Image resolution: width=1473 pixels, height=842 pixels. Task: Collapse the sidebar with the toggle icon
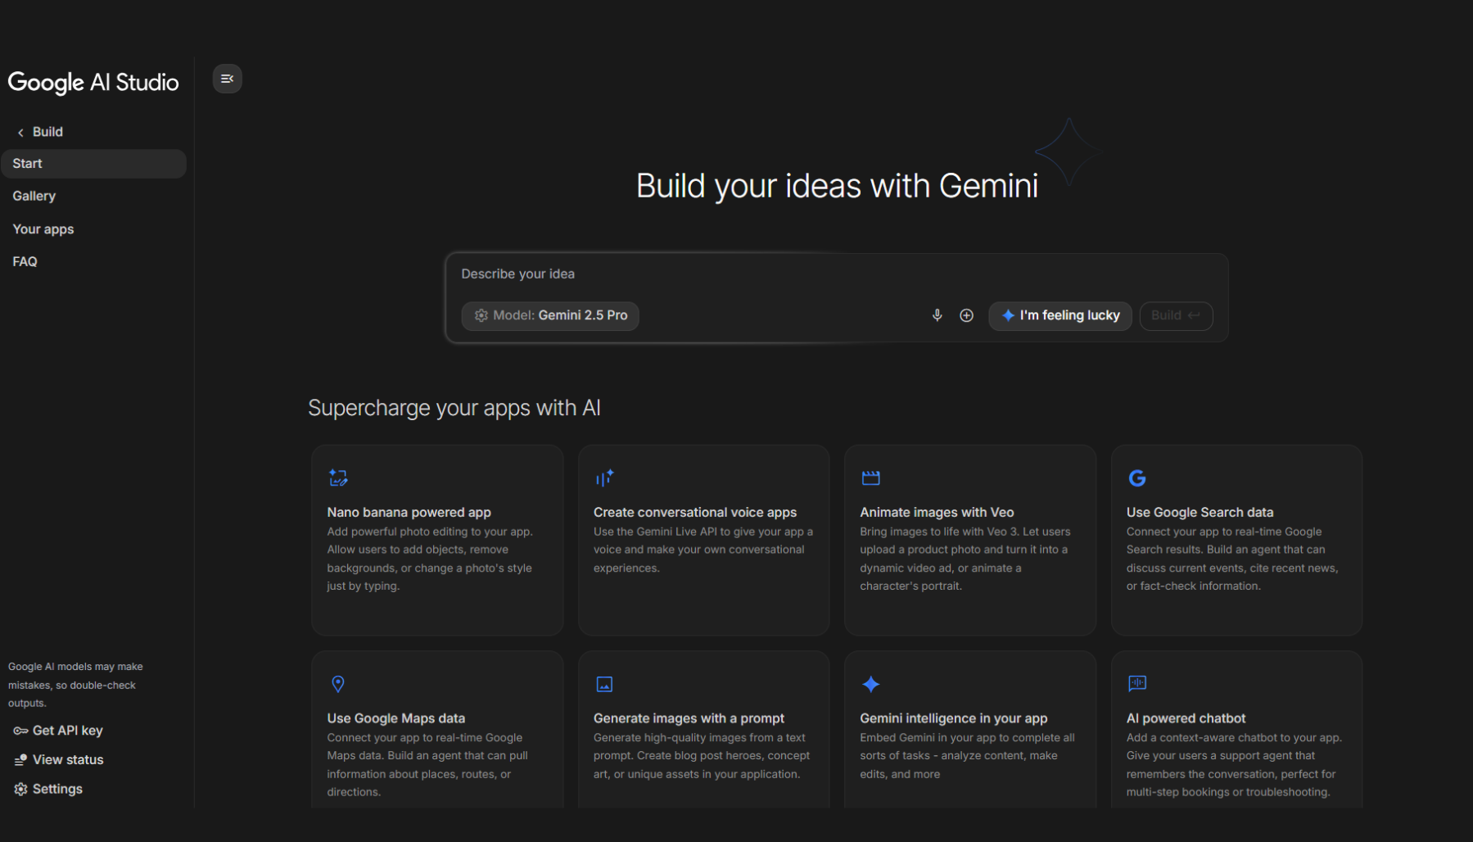227,79
